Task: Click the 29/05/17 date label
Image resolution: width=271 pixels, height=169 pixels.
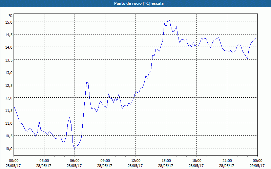Action: click(x=257, y=166)
